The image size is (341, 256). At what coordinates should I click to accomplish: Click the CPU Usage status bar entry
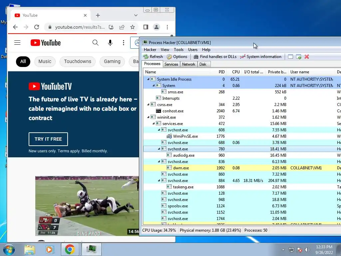click(x=159, y=230)
